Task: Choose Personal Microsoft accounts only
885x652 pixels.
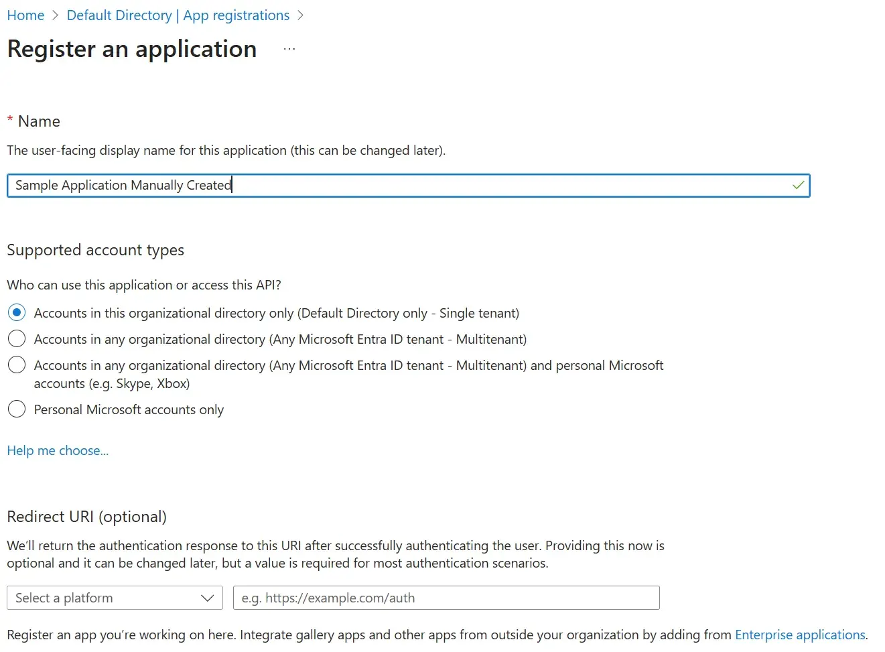Action: [x=17, y=409]
